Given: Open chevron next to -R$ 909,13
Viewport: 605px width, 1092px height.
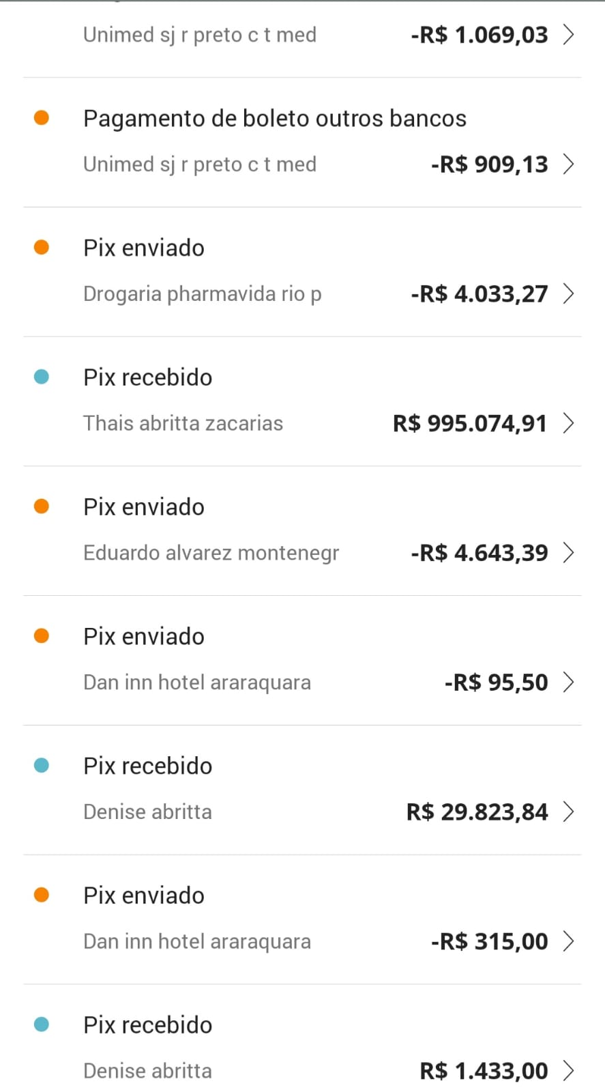Looking at the screenshot, I should click(568, 164).
